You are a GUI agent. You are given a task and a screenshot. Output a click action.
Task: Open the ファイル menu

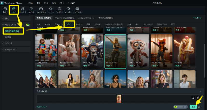tap(30, 3)
